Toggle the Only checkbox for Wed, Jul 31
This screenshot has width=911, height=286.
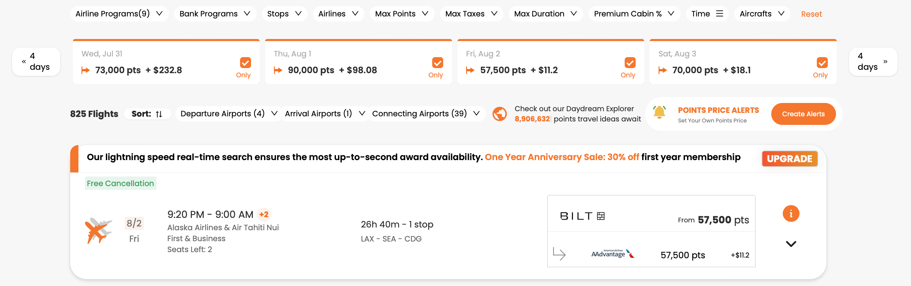point(245,62)
